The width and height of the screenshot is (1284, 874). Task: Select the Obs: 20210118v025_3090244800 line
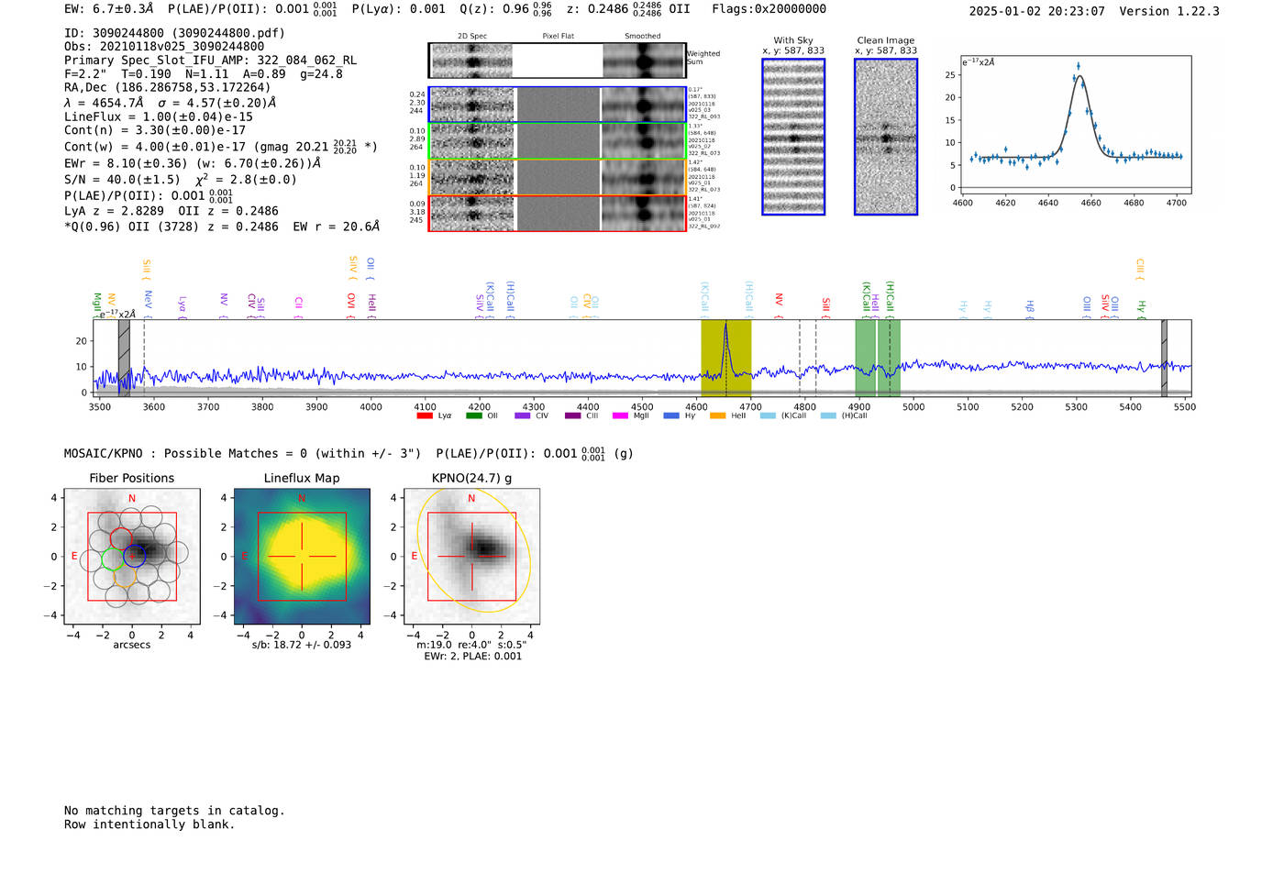164,46
